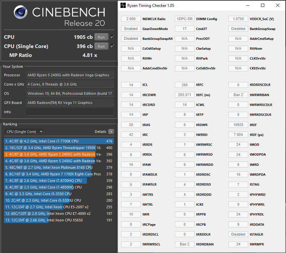The image size is (286, 253).
Task: Click the ProcODT N/A value
Action: point(185,38)
